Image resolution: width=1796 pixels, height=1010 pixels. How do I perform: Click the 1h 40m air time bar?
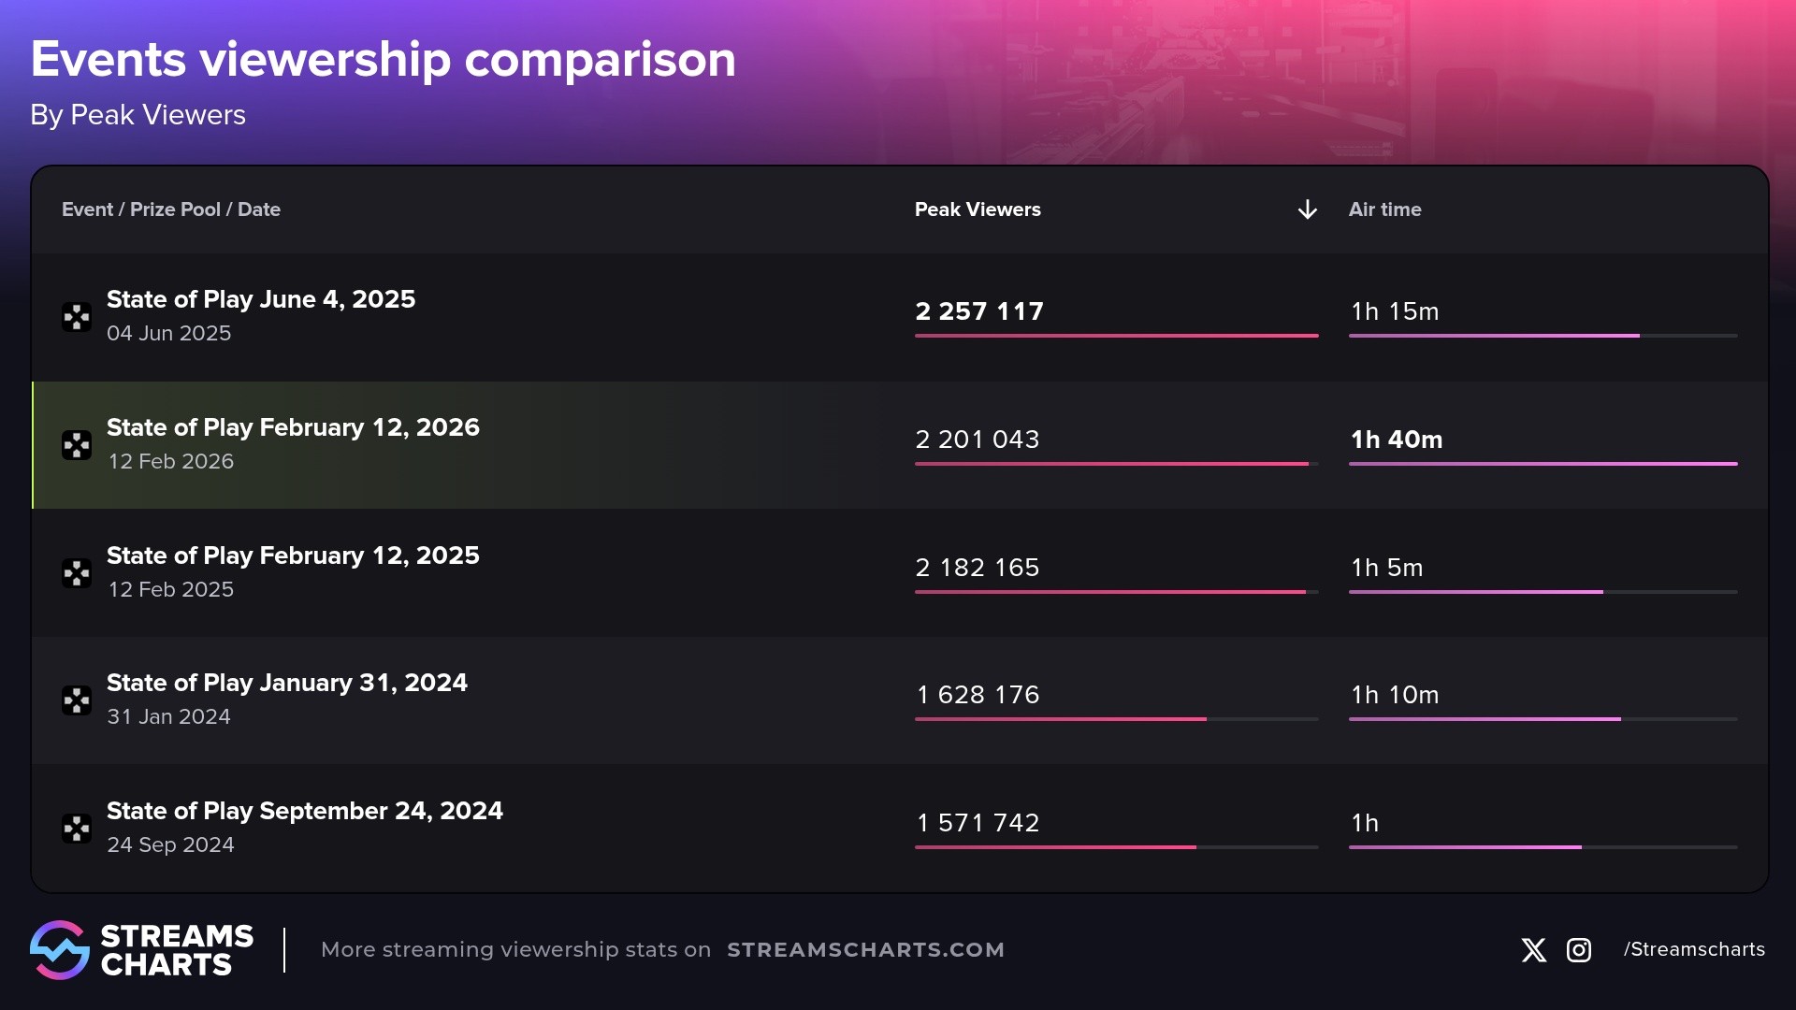(1543, 464)
